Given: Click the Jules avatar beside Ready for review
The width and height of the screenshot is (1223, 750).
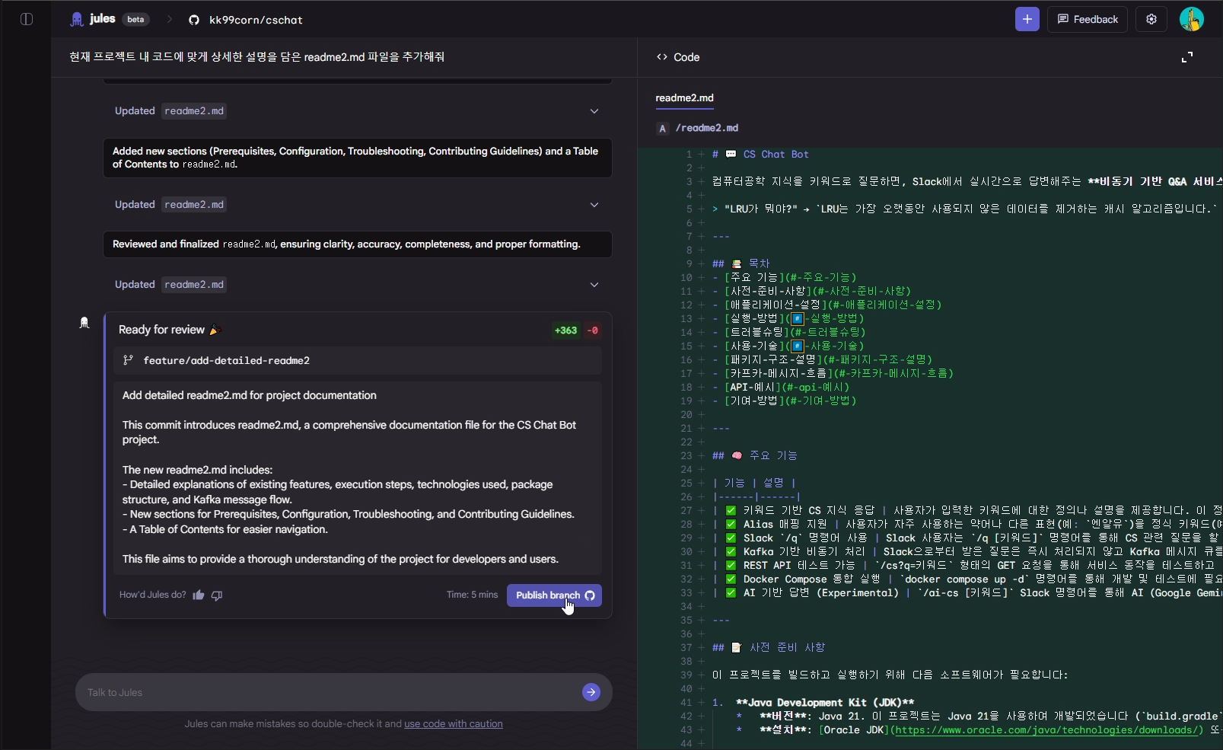Looking at the screenshot, I should [84, 323].
